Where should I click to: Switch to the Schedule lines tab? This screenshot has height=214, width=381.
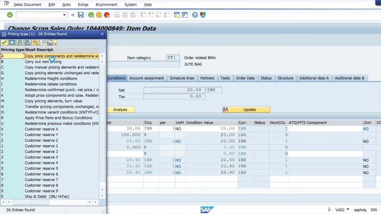click(182, 78)
